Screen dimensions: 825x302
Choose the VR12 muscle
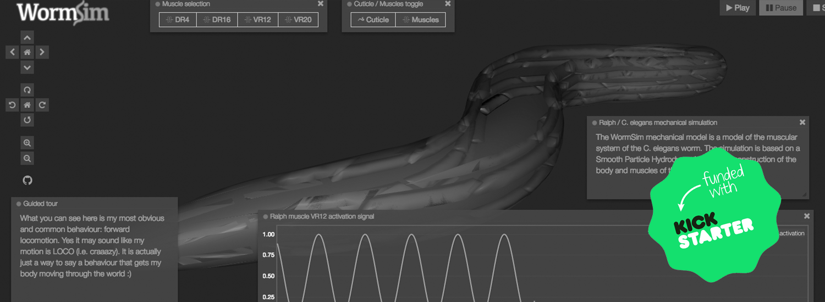(257, 20)
